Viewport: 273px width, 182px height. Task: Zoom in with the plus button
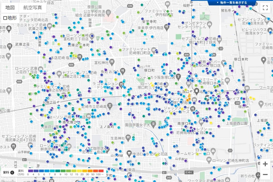(265, 164)
